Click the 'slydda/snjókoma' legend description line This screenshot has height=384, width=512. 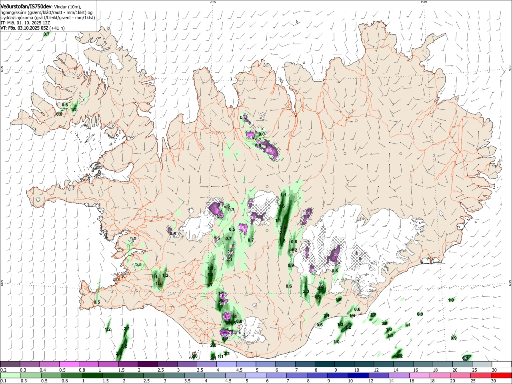[x=47, y=18]
